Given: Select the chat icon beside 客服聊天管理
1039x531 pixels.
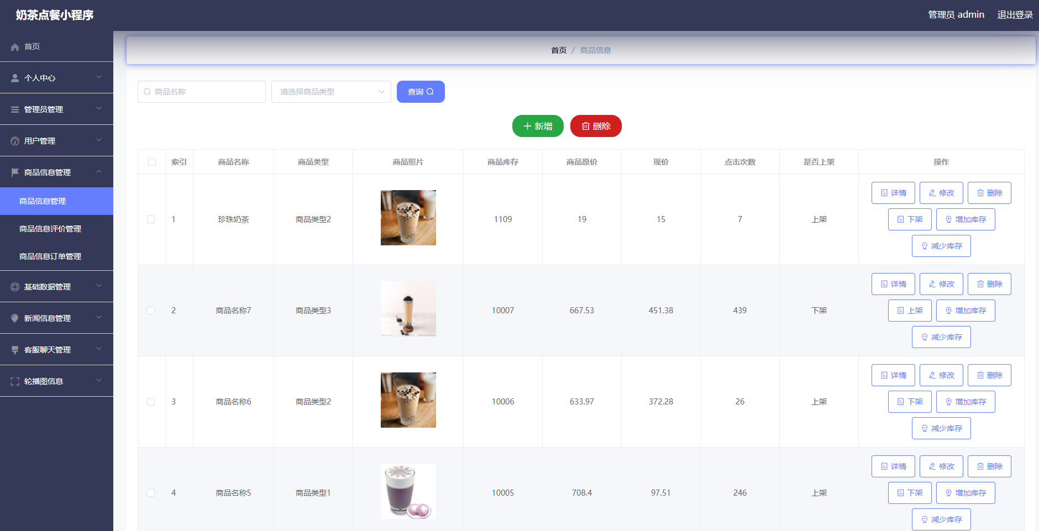Looking at the screenshot, I should (x=14, y=349).
